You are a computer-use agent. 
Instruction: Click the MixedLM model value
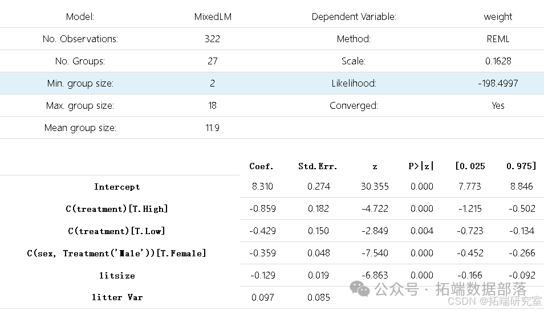pos(213,17)
